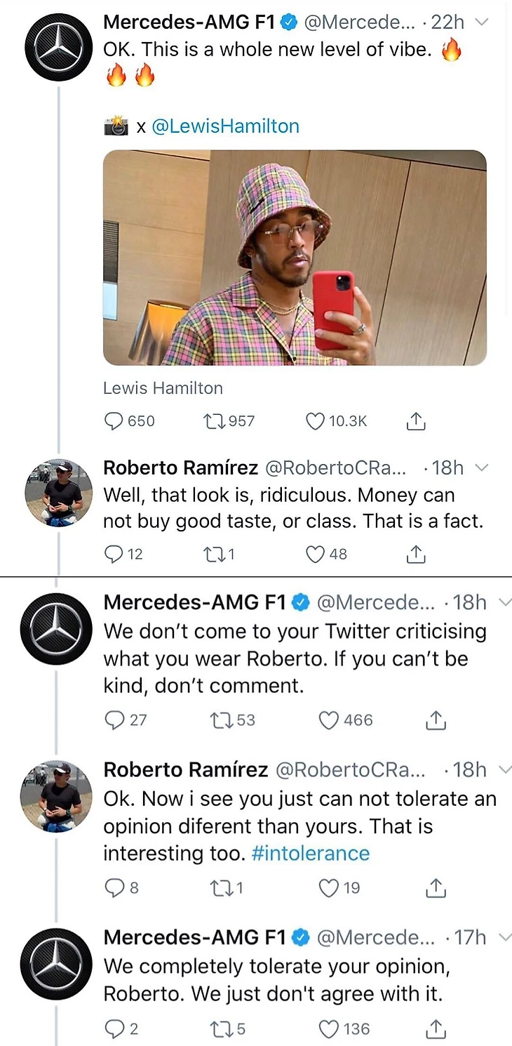Reply to Roberto's 'ridiculous look' tweet

click(114, 555)
